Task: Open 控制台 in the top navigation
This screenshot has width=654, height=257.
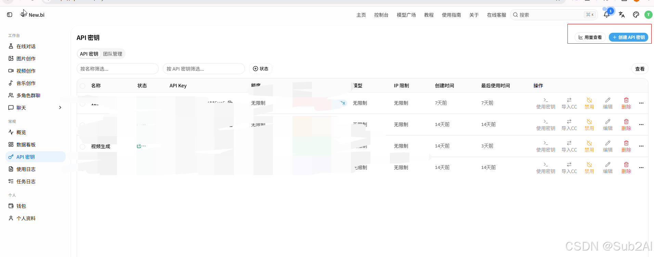Action: [381, 15]
